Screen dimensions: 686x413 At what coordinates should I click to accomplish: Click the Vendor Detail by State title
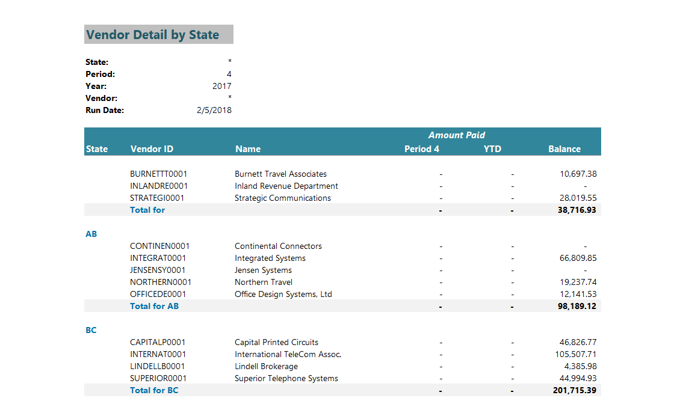152,34
